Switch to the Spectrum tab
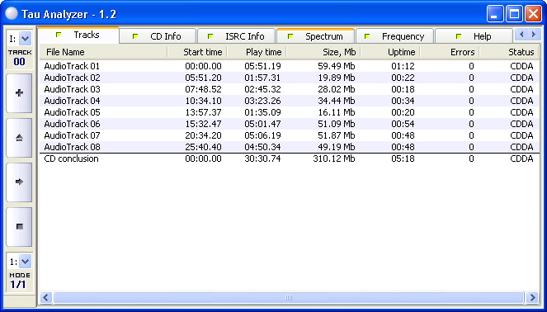Viewport: 547px width, 312px height. point(316,36)
